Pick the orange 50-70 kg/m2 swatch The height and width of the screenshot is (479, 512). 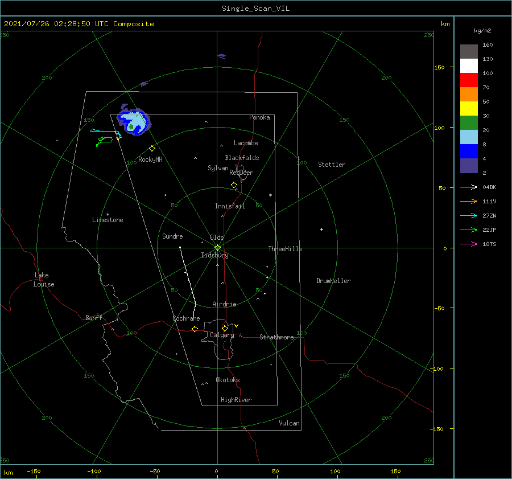coord(469,95)
